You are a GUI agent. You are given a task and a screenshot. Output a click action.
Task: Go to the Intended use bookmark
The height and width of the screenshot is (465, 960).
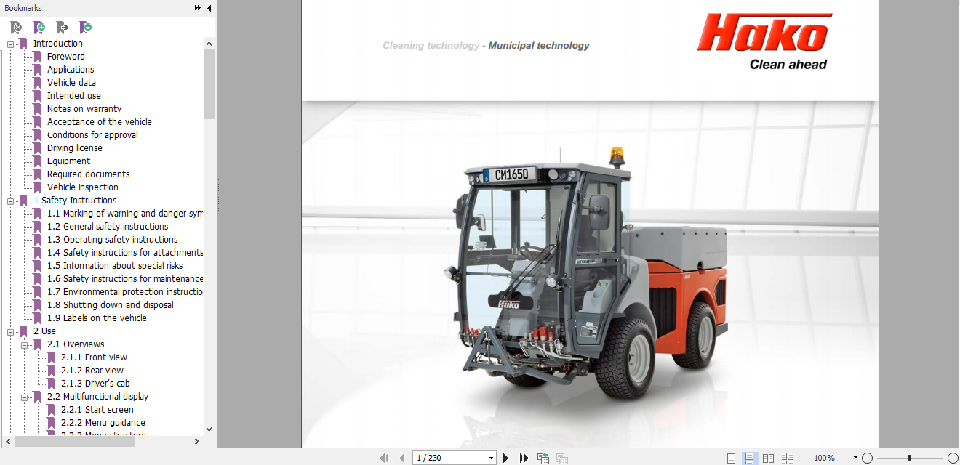74,96
